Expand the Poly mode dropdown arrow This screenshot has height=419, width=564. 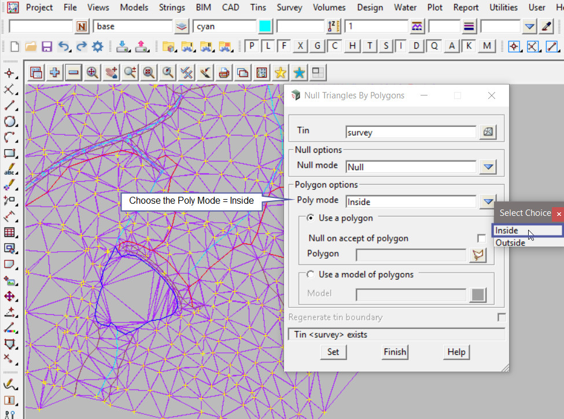click(x=489, y=201)
